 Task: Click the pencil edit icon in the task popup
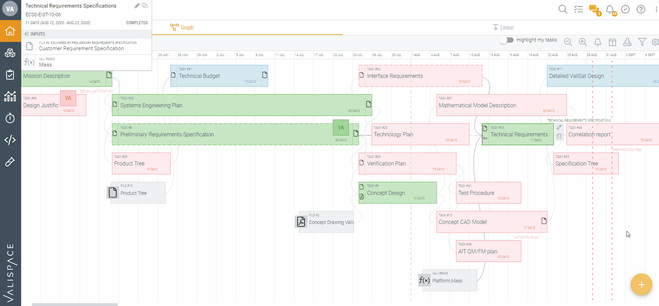(137, 6)
